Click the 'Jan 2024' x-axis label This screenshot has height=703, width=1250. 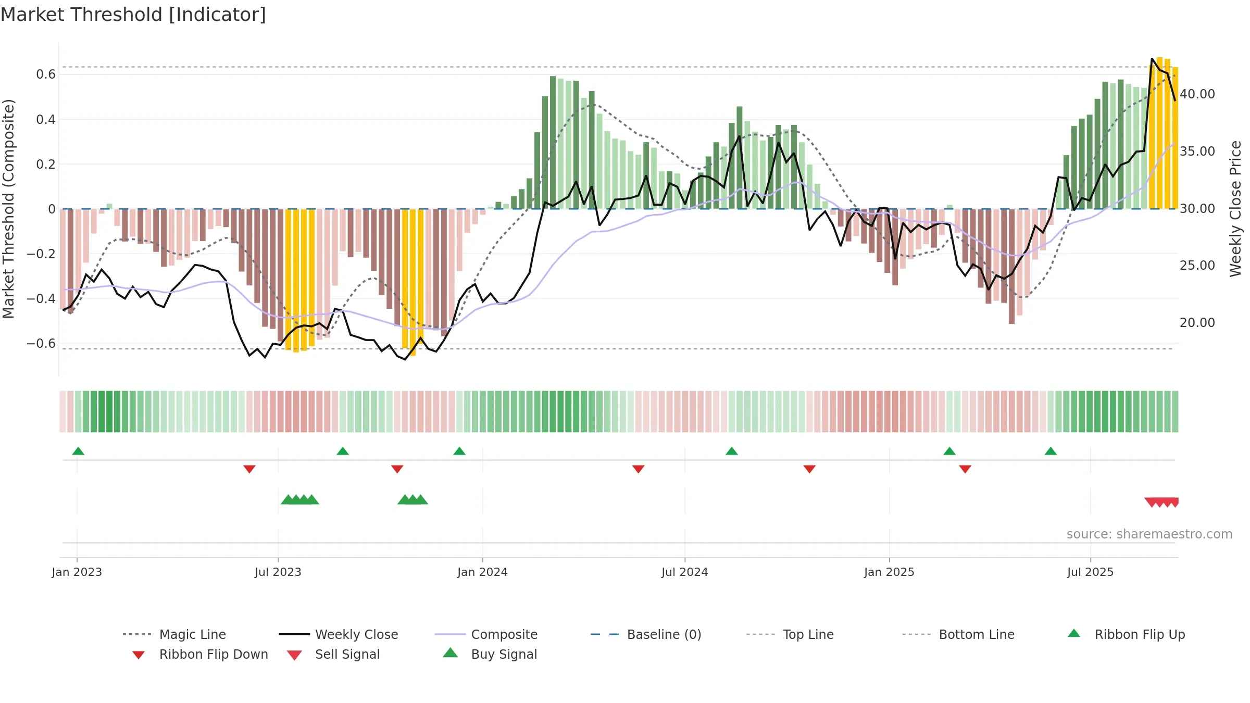[x=483, y=572]
